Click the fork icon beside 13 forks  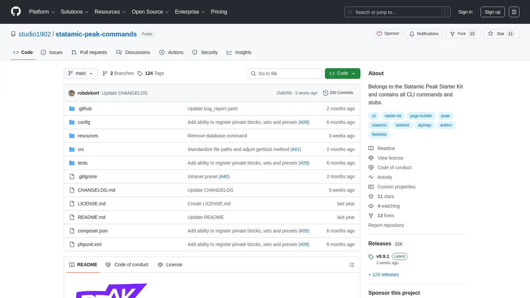click(x=371, y=216)
